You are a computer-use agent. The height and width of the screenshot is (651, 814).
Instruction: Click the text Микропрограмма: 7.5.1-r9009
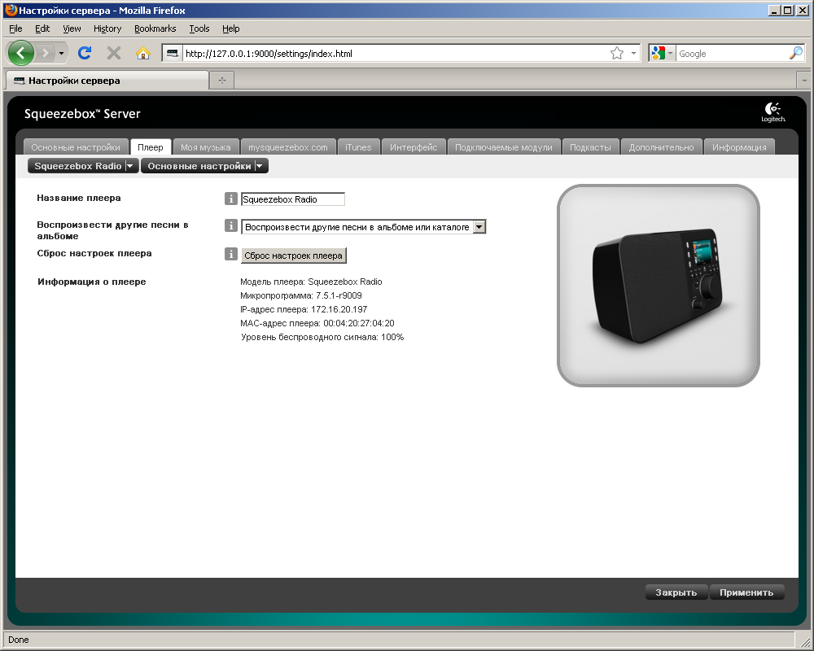pyautogui.click(x=301, y=295)
